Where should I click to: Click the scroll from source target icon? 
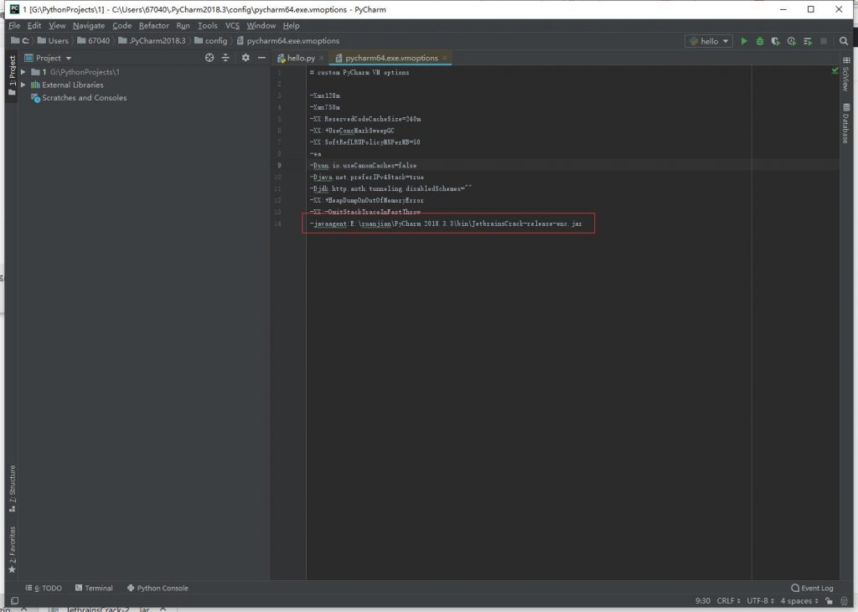point(209,58)
